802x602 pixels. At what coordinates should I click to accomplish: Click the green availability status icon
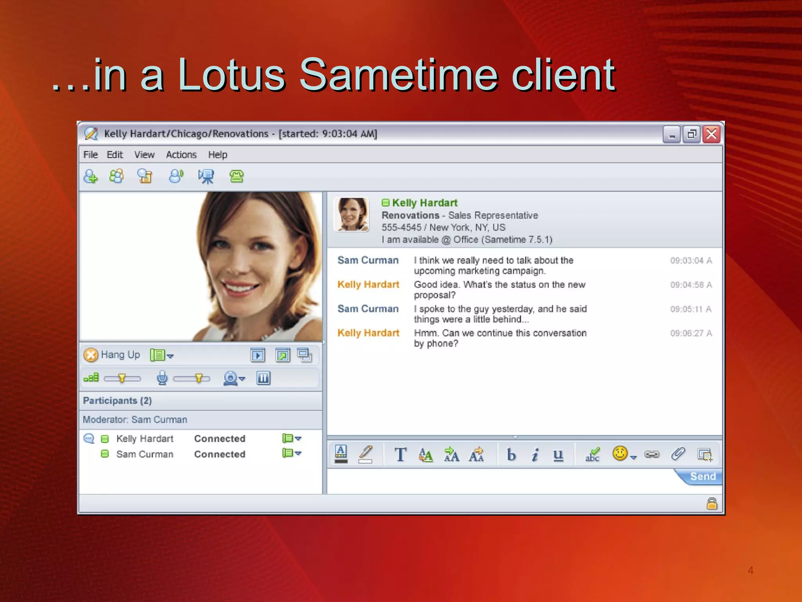(386, 203)
